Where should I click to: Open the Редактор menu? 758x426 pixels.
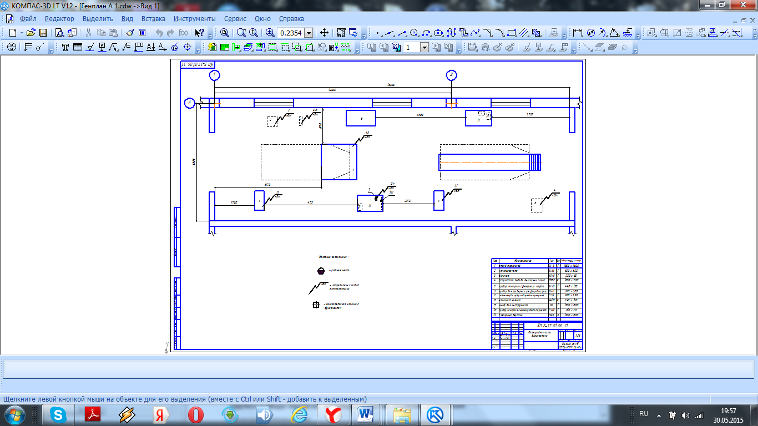(59, 18)
